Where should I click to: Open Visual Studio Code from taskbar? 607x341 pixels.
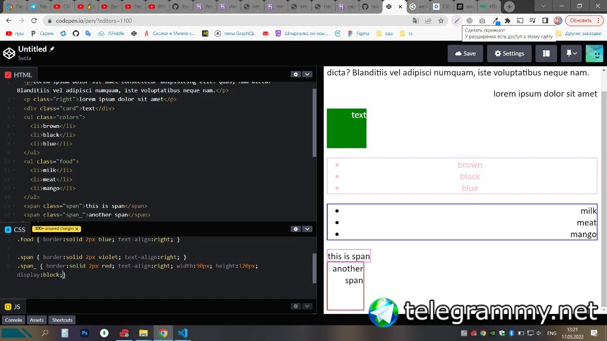(183, 333)
